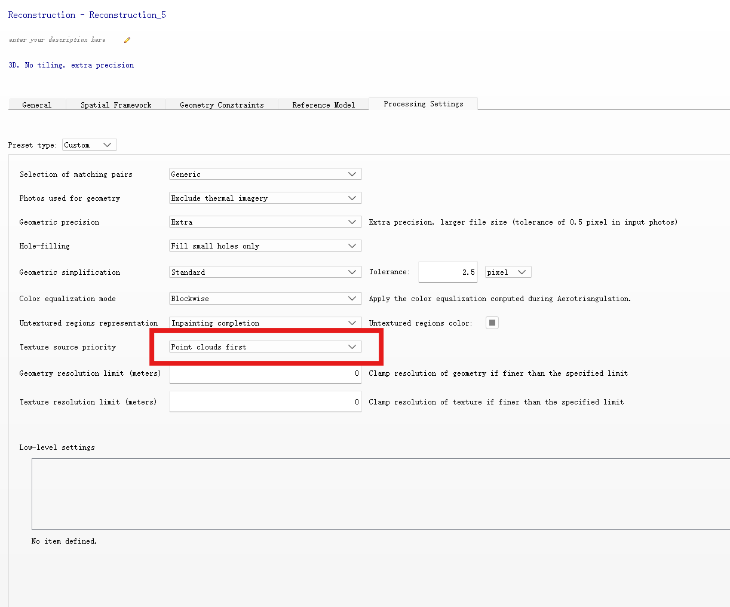Open the Texture source priority dropdown
This screenshot has height=607, width=730.
pyautogui.click(x=265, y=347)
